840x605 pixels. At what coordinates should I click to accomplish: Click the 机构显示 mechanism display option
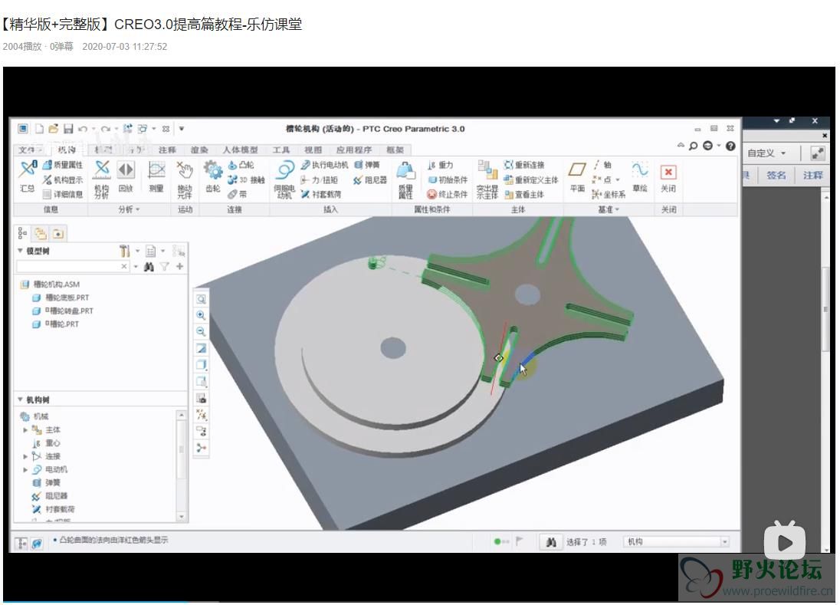coord(63,179)
